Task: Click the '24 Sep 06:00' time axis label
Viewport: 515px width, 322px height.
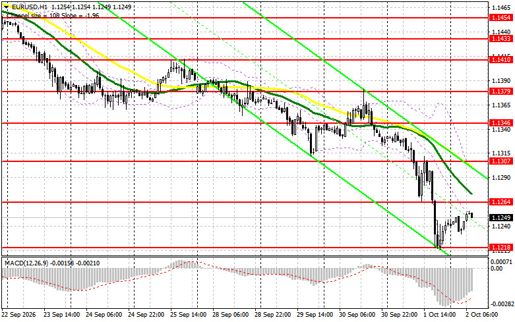Action: [x=104, y=315]
